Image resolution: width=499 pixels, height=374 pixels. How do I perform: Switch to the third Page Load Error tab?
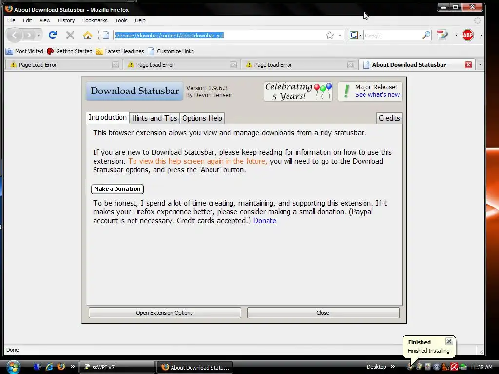tap(299, 65)
